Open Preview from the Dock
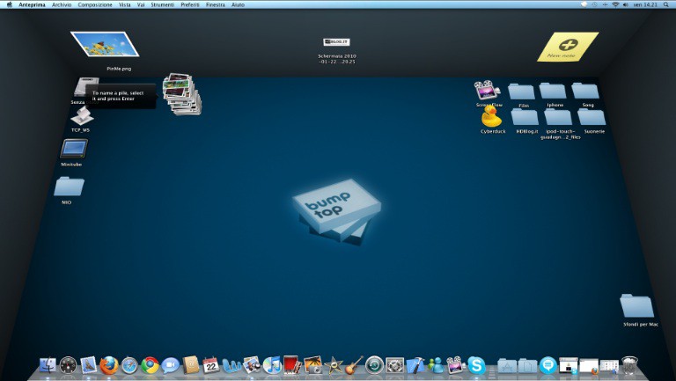676x381 pixels. [252, 365]
